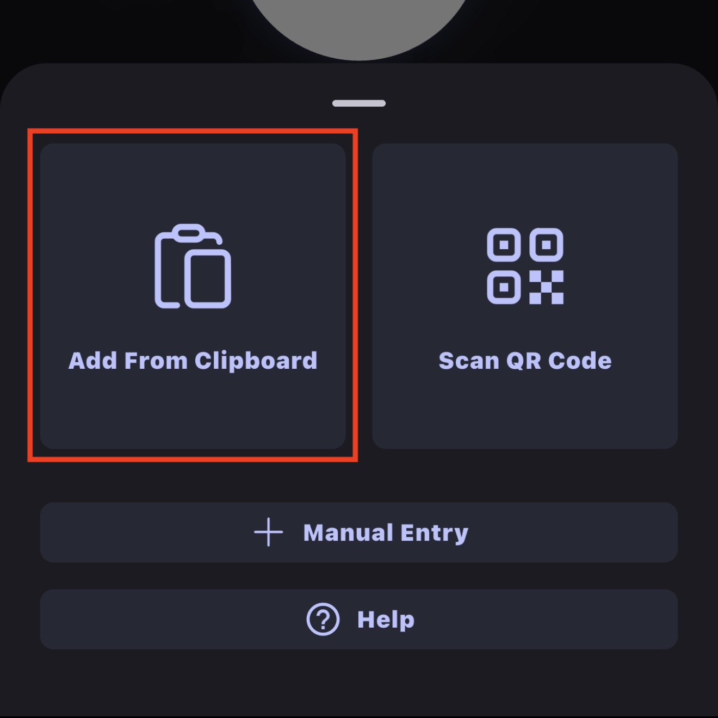The image size is (718, 718).
Task: Click the 'Add From Clipboard' label text
Action: click(193, 361)
